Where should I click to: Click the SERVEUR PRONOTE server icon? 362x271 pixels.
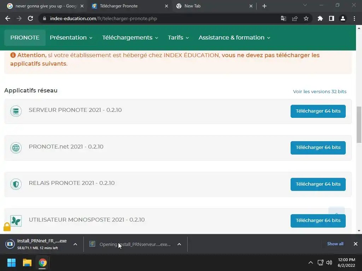(16, 111)
